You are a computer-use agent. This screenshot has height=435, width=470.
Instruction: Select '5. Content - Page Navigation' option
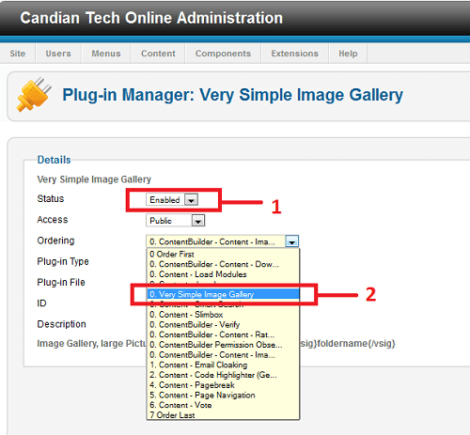coord(223,395)
